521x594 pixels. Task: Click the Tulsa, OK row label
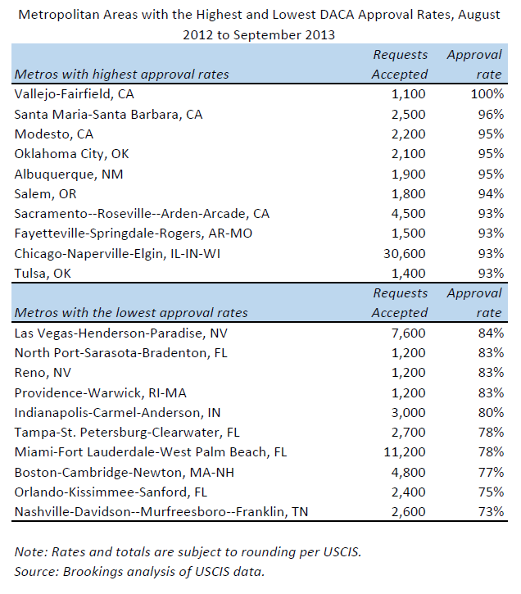coord(45,273)
